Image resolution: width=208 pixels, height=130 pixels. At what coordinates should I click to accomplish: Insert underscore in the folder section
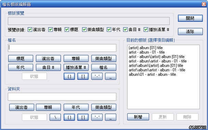pyautogui.click(x=110, y=117)
